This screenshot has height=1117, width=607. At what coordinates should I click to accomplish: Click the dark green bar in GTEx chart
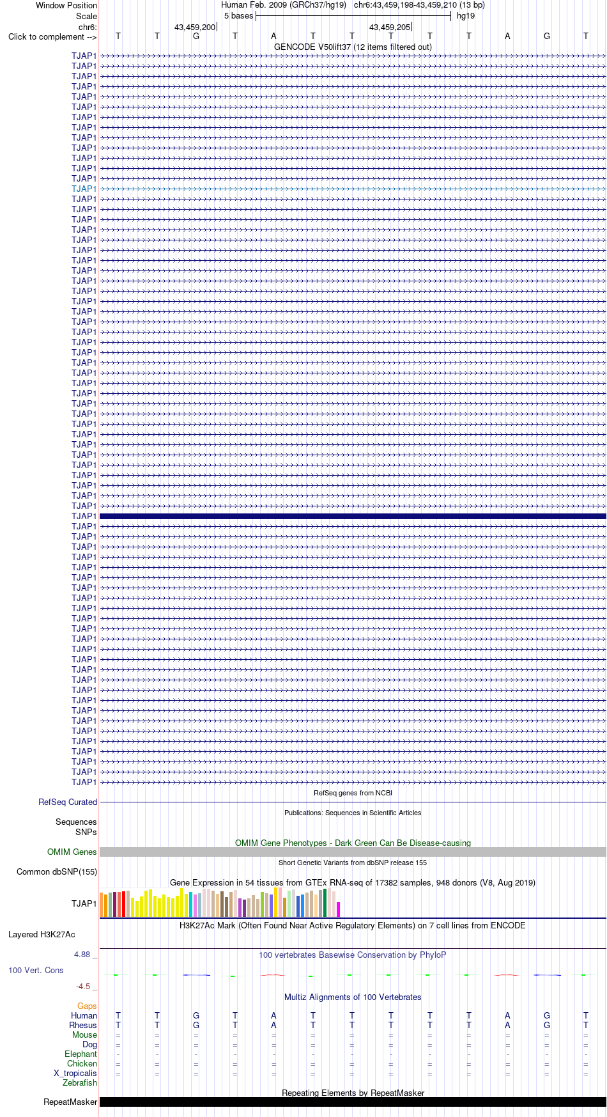(x=325, y=903)
